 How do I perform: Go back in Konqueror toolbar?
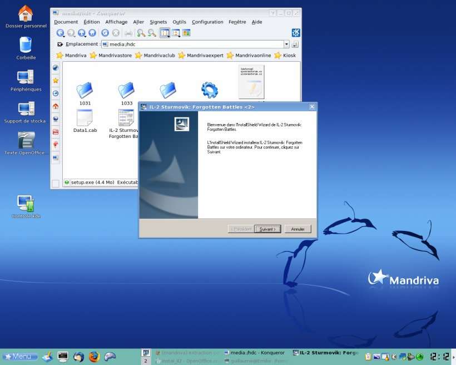point(60,33)
